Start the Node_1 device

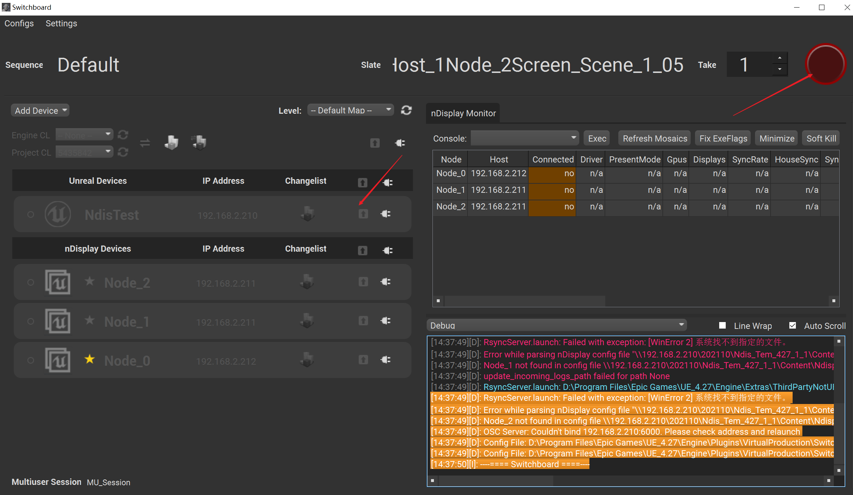point(363,321)
